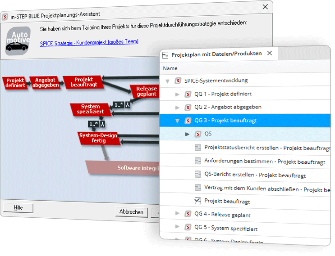Click the QG 1 milestone icon

(x=188, y=94)
